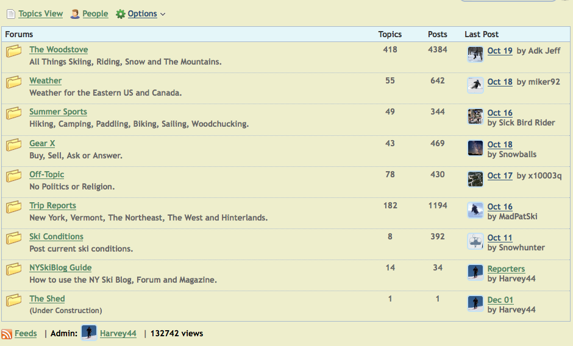Viewport: 573px width, 346px height.
Task: Expand the Options dropdown arrow
Action: coord(163,14)
